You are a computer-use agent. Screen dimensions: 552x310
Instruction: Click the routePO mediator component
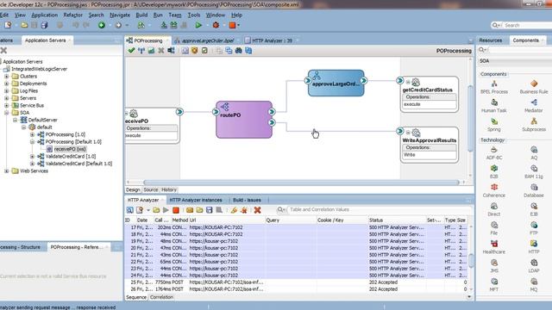(243, 120)
